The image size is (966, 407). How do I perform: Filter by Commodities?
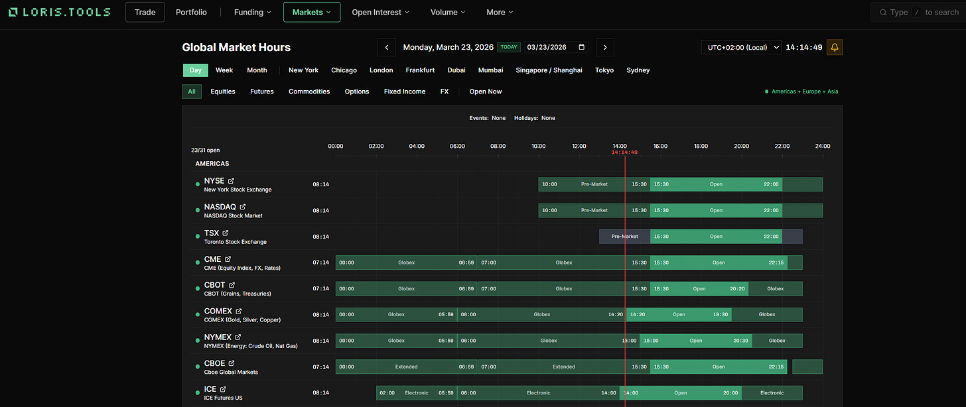coord(309,91)
